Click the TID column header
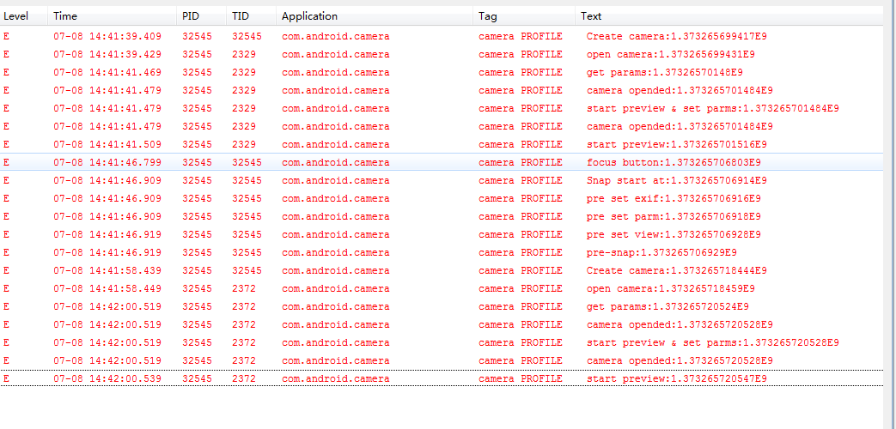 252,16
